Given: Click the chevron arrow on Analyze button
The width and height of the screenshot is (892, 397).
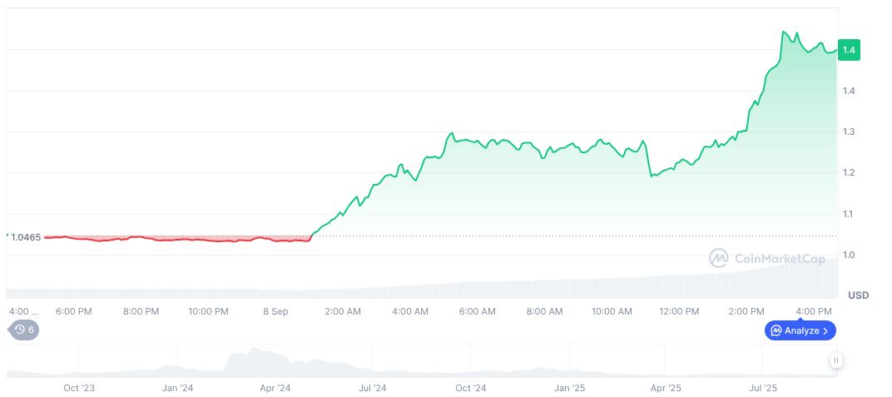Looking at the screenshot, I should [x=825, y=330].
